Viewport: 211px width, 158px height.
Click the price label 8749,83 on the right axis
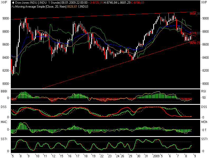coord(195,33)
